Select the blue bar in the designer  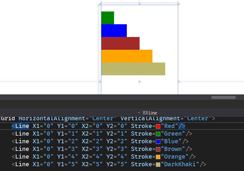click(x=114, y=31)
